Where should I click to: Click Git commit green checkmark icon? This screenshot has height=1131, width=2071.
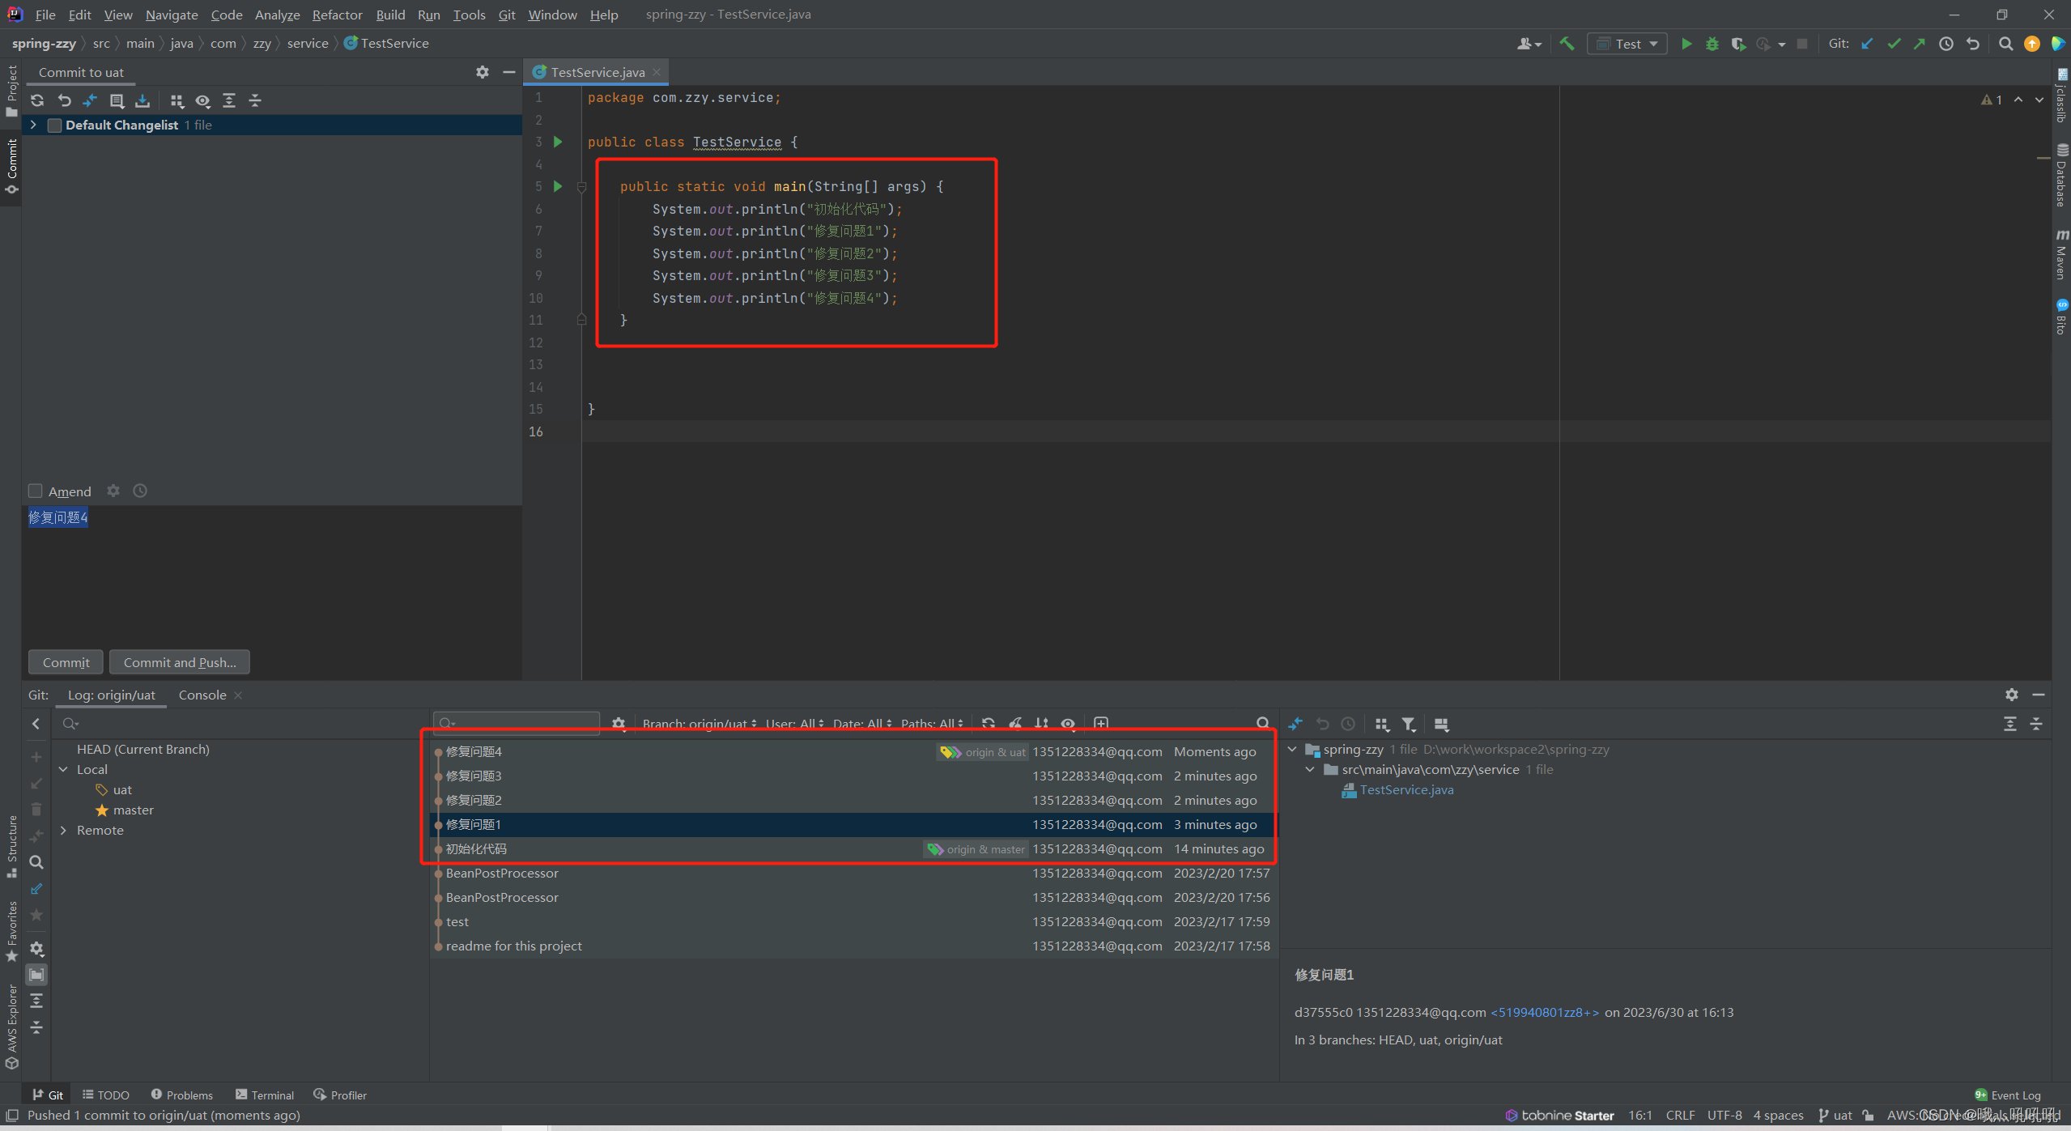click(x=1894, y=44)
